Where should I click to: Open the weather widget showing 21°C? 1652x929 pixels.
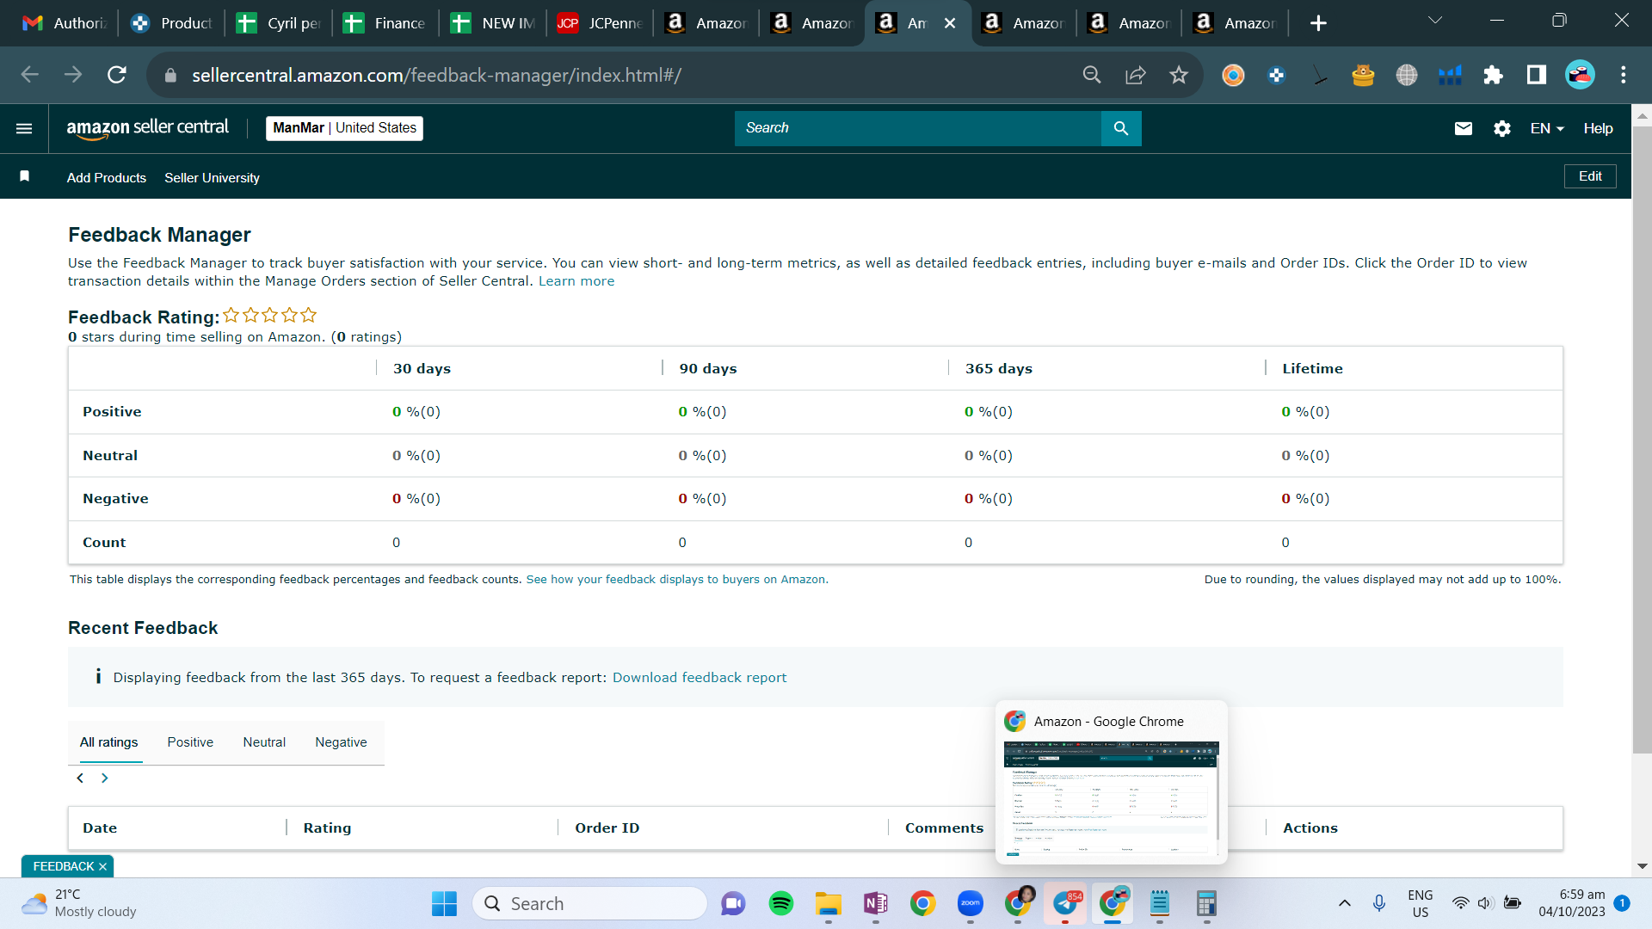click(79, 903)
